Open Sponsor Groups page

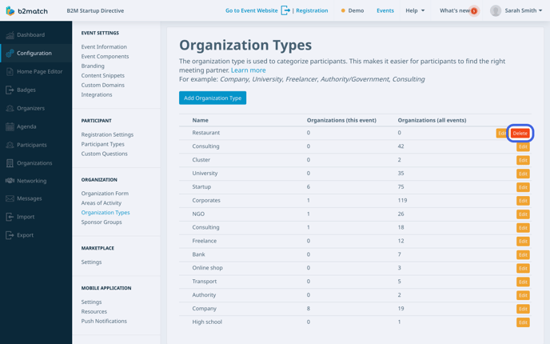pyautogui.click(x=102, y=222)
